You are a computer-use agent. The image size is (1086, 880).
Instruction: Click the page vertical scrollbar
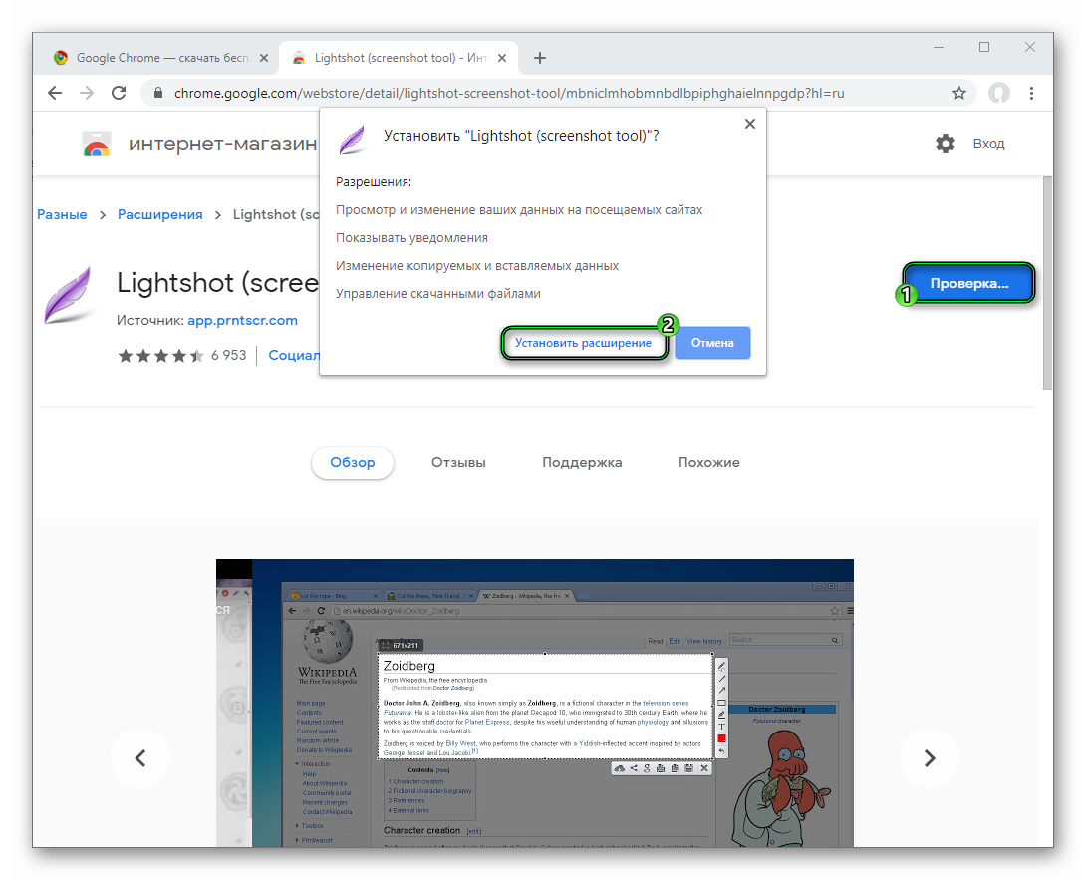pyautogui.click(x=1047, y=284)
